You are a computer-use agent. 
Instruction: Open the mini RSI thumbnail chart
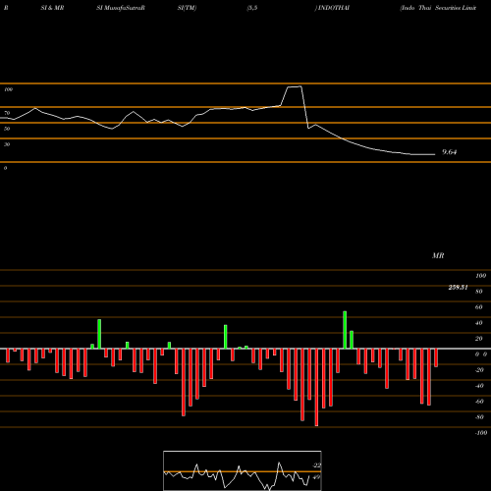(x=243, y=470)
